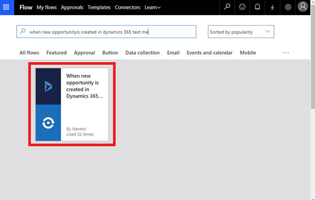Select the Events and calendar tab
The height and width of the screenshot is (200, 315).
pos(209,53)
